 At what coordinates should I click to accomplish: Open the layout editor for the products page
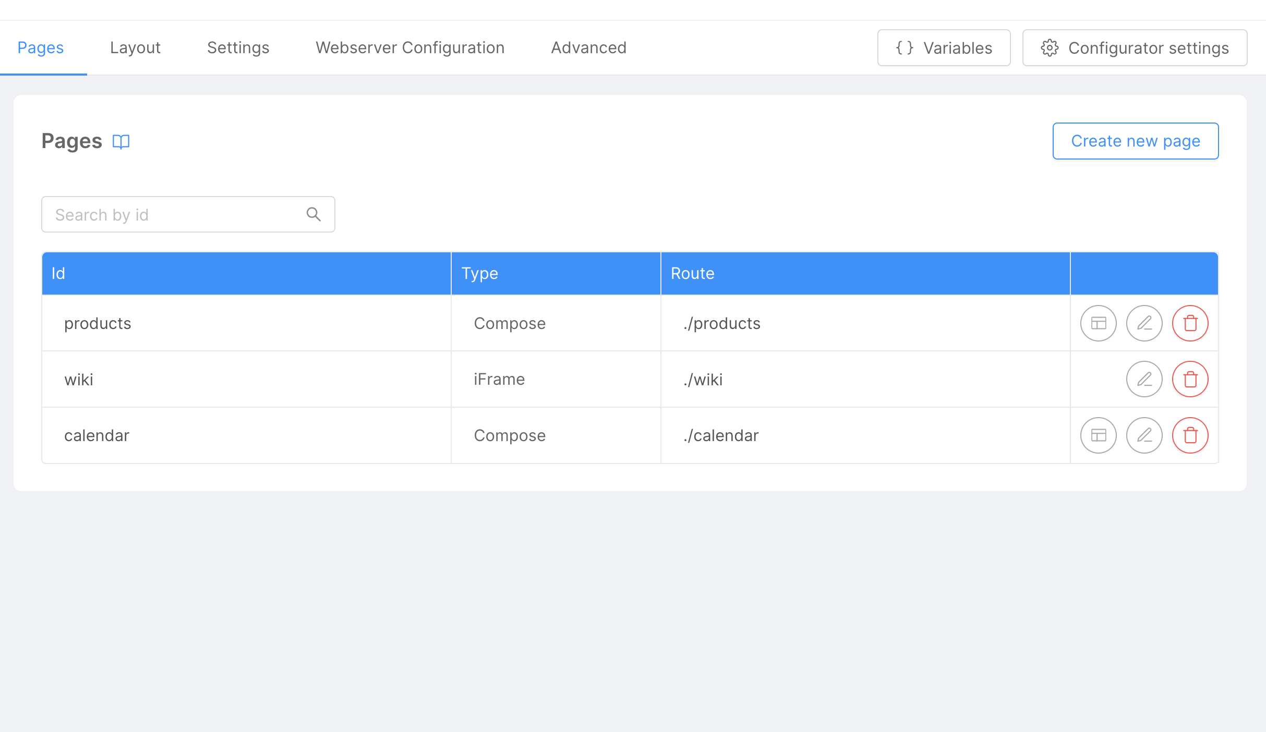click(x=1098, y=323)
